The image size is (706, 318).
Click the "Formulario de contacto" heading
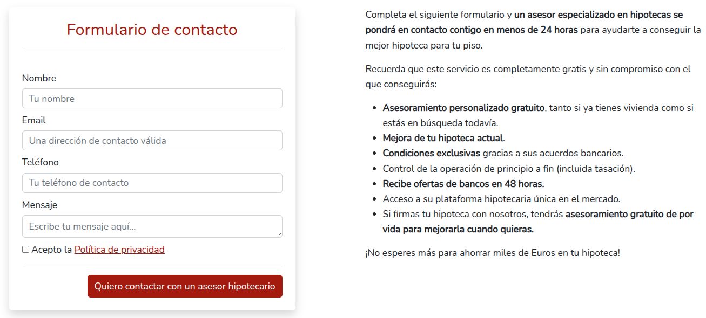point(152,31)
